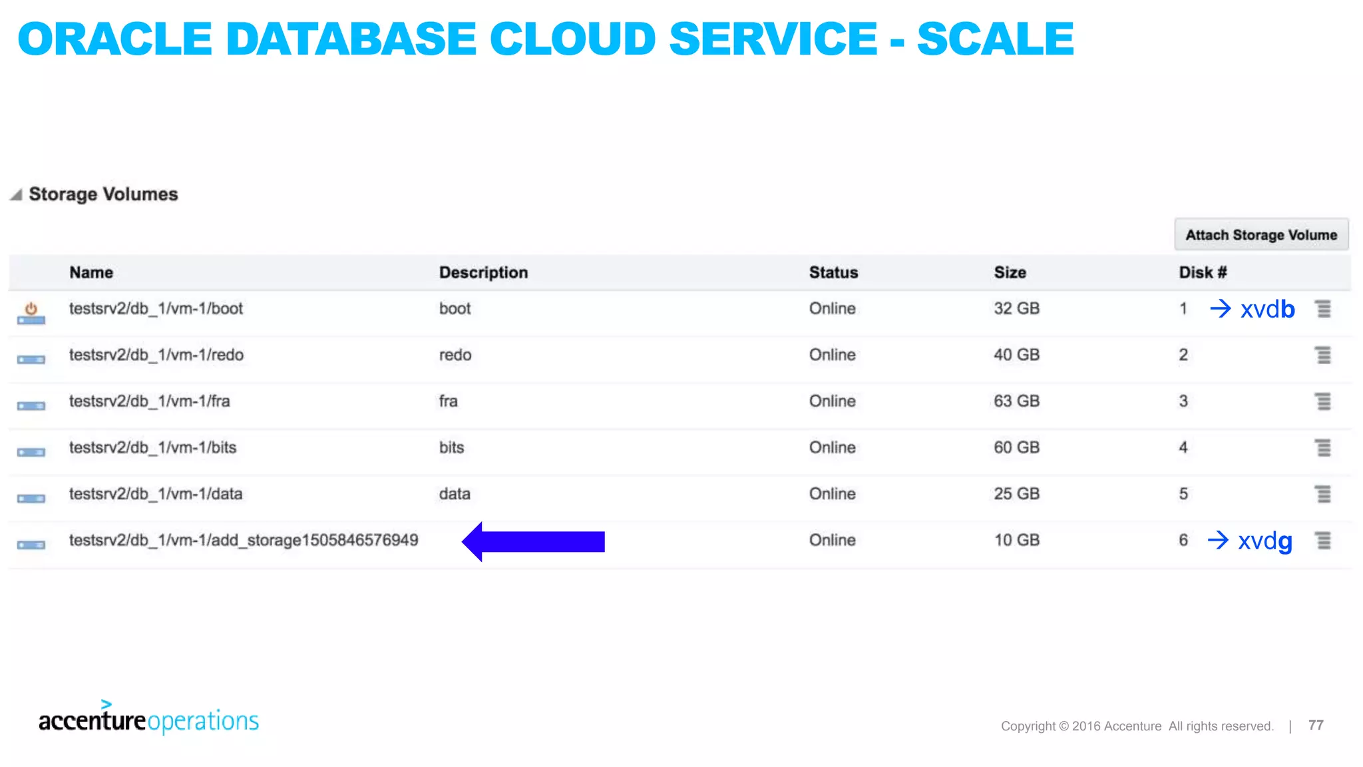The width and height of the screenshot is (1363, 767).
Task: Click the boot volume power icon
Action: (x=31, y=313)
